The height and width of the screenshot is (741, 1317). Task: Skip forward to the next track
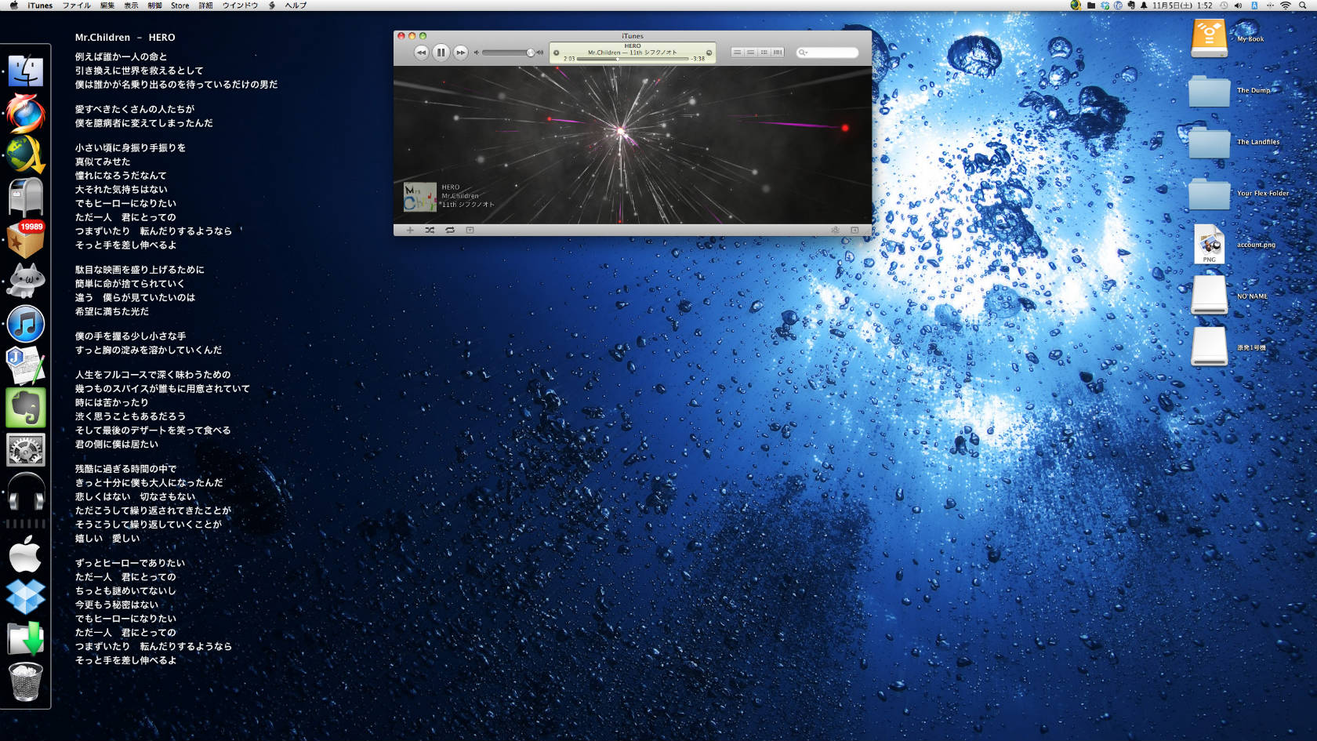point(461,53)
